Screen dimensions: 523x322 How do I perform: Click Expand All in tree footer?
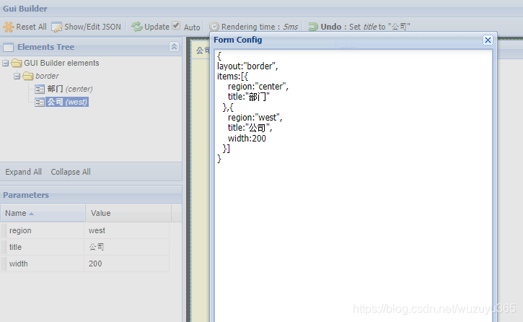(x=23, y=172)
